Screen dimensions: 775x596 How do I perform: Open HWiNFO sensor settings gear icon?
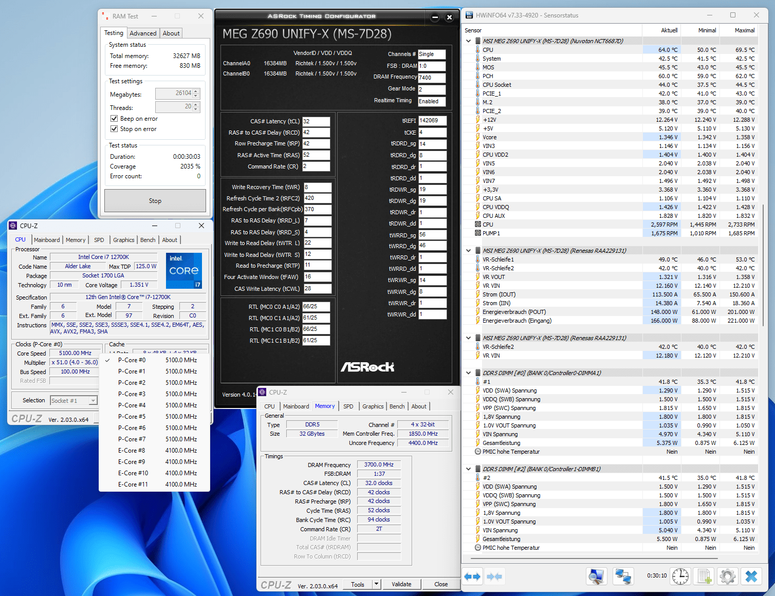[x=728, y=576]
